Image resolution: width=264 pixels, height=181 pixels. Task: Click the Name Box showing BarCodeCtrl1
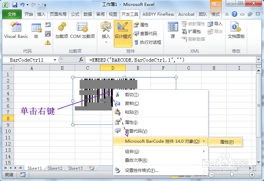pos(27,60)
